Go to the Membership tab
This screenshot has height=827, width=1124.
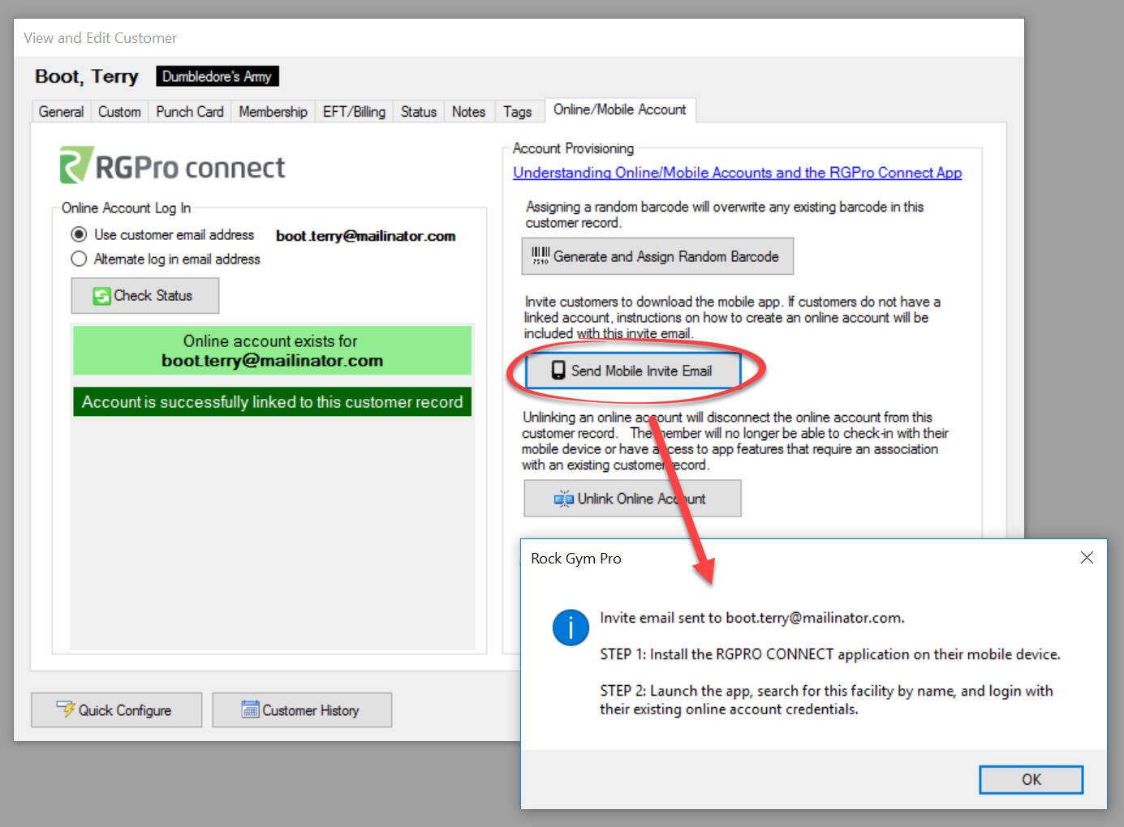click(x=273, y=112)
